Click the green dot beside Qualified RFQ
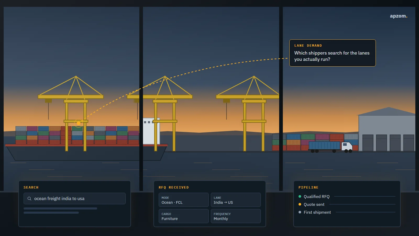Screen dimensions: 419x236 pyautogui.click(x=300, y=196)
